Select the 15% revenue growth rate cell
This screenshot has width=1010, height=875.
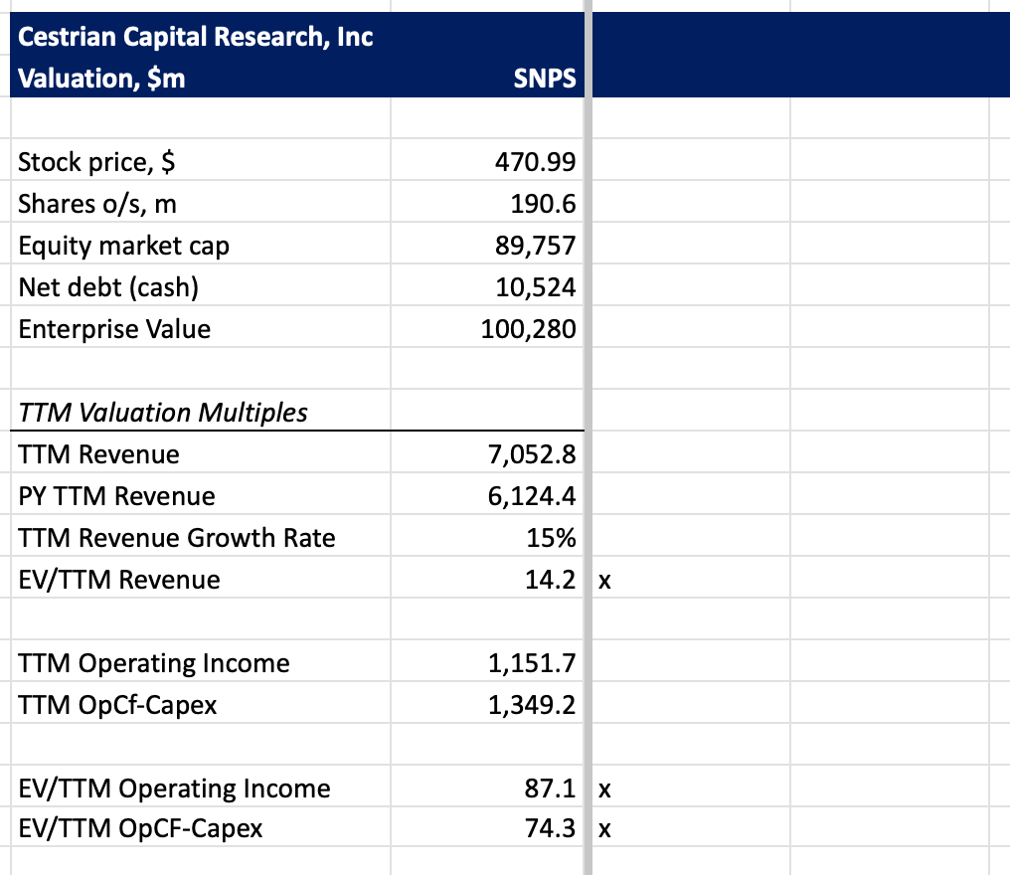point(551,538)
